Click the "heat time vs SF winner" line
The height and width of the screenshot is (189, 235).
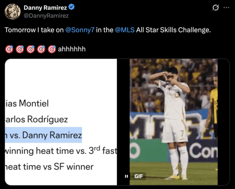click(x=49, y=167)
